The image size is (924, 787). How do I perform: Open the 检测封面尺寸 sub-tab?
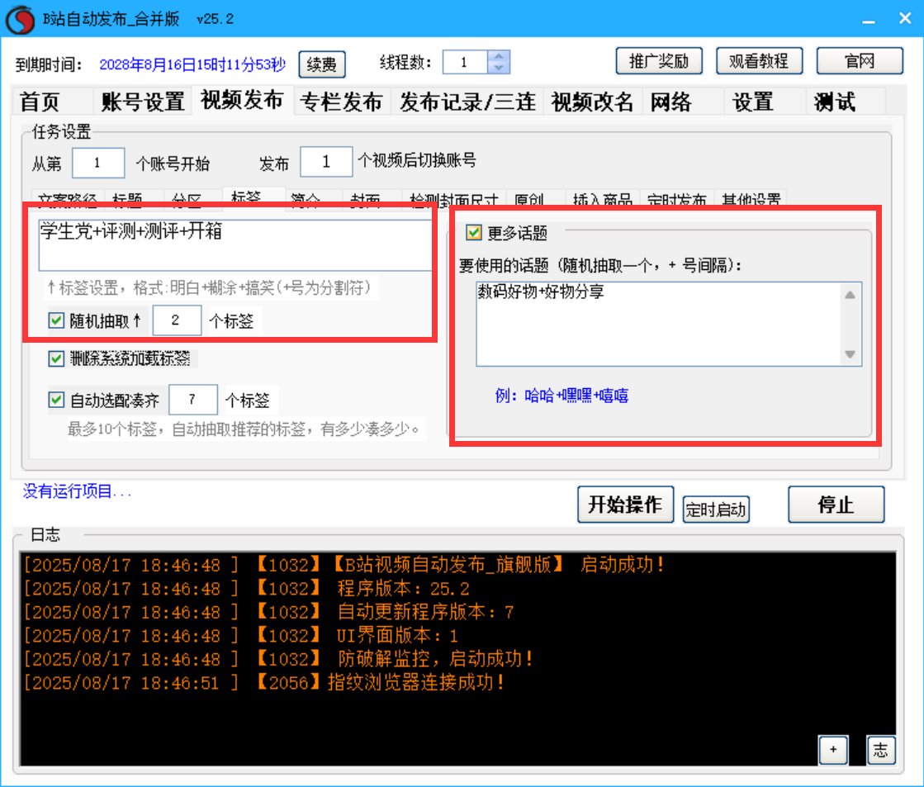pos(454,199)
